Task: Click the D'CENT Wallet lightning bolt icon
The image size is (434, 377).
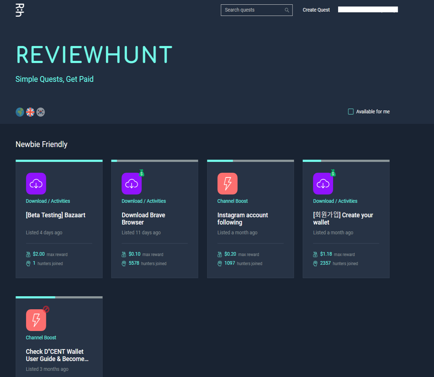Action: [x=36, y=320]
